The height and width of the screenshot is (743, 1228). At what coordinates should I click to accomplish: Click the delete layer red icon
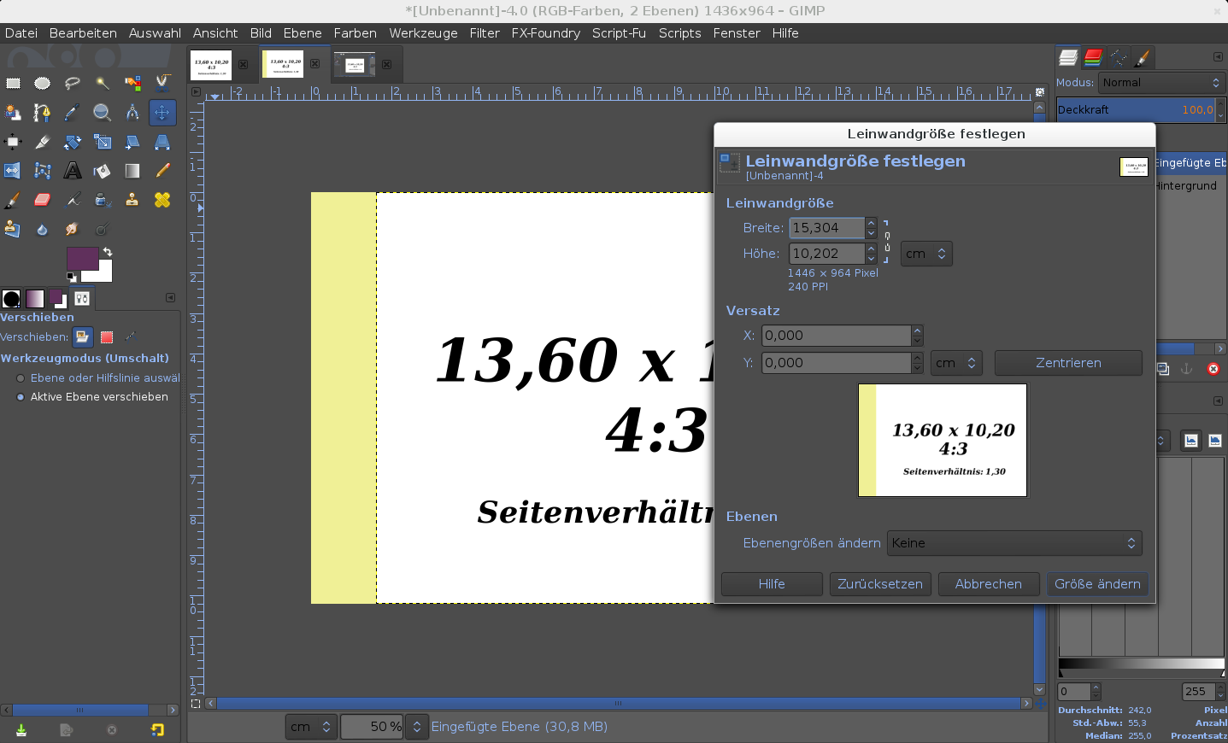point(1213,369)
